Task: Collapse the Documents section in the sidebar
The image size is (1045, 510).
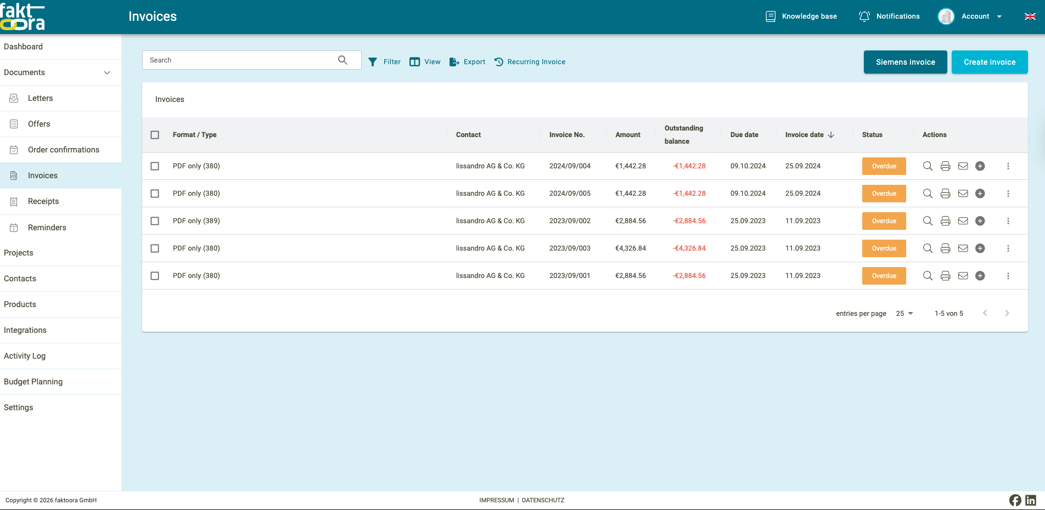Action: (x=106, y=72)
